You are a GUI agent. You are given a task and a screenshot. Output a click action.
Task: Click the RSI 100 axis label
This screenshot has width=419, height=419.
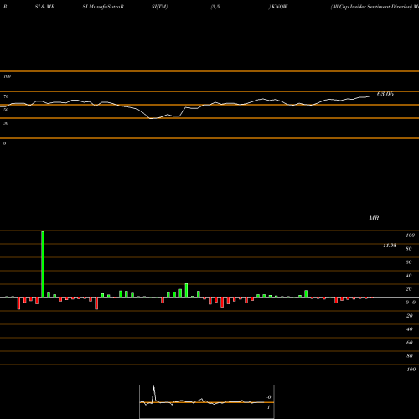[x=7, y=76]
